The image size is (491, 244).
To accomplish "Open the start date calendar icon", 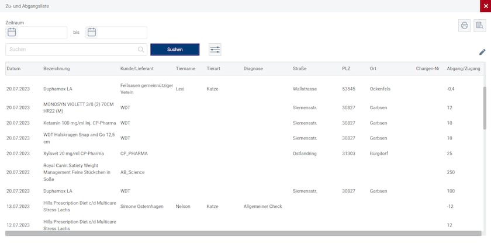I will point(12,32).
